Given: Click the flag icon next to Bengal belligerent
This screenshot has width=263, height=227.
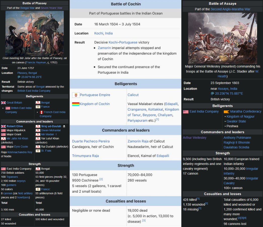Looking at the screenshot, I should point(38,103).
